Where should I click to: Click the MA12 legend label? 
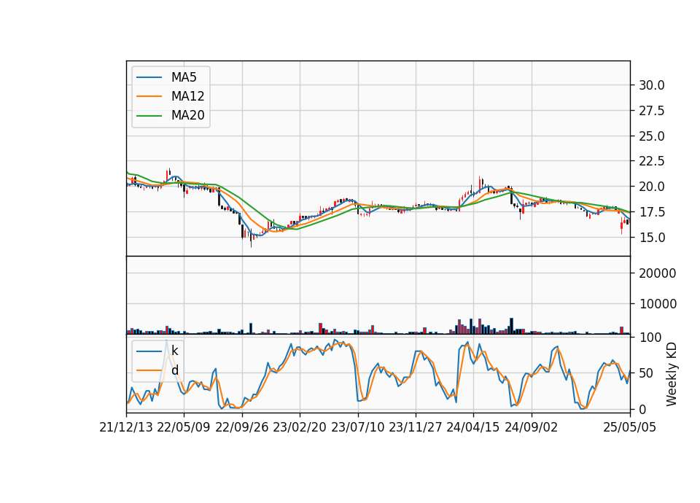point(187,96)
